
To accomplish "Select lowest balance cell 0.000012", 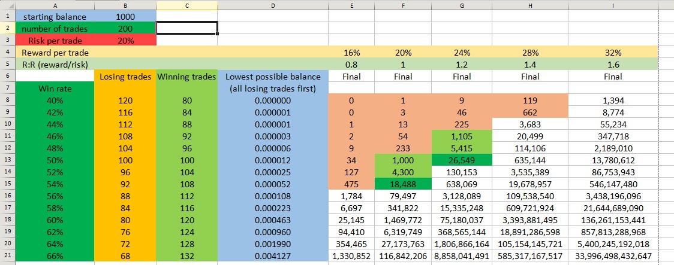I will [x=273, y=161].
